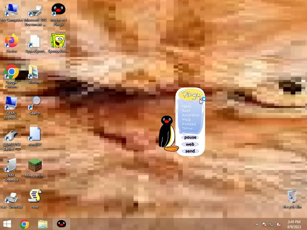This screenshot has height=230, width=307.
Task: Click the web button on Pingu panel
Action: [190, 144]
